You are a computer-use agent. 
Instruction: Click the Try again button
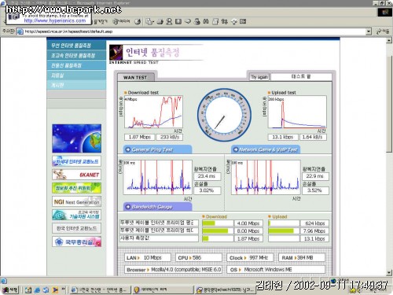259,77
